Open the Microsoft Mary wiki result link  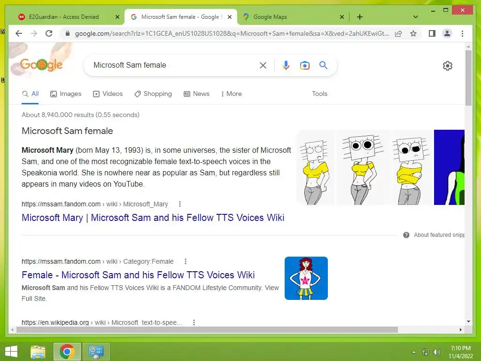click(153, 218)
